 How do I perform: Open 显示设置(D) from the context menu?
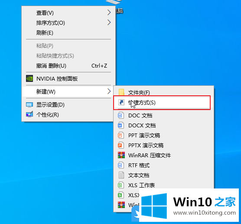coord(68,105)
